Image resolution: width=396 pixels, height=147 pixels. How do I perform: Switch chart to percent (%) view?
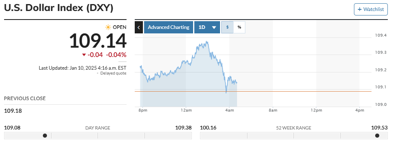coord(239,27)
